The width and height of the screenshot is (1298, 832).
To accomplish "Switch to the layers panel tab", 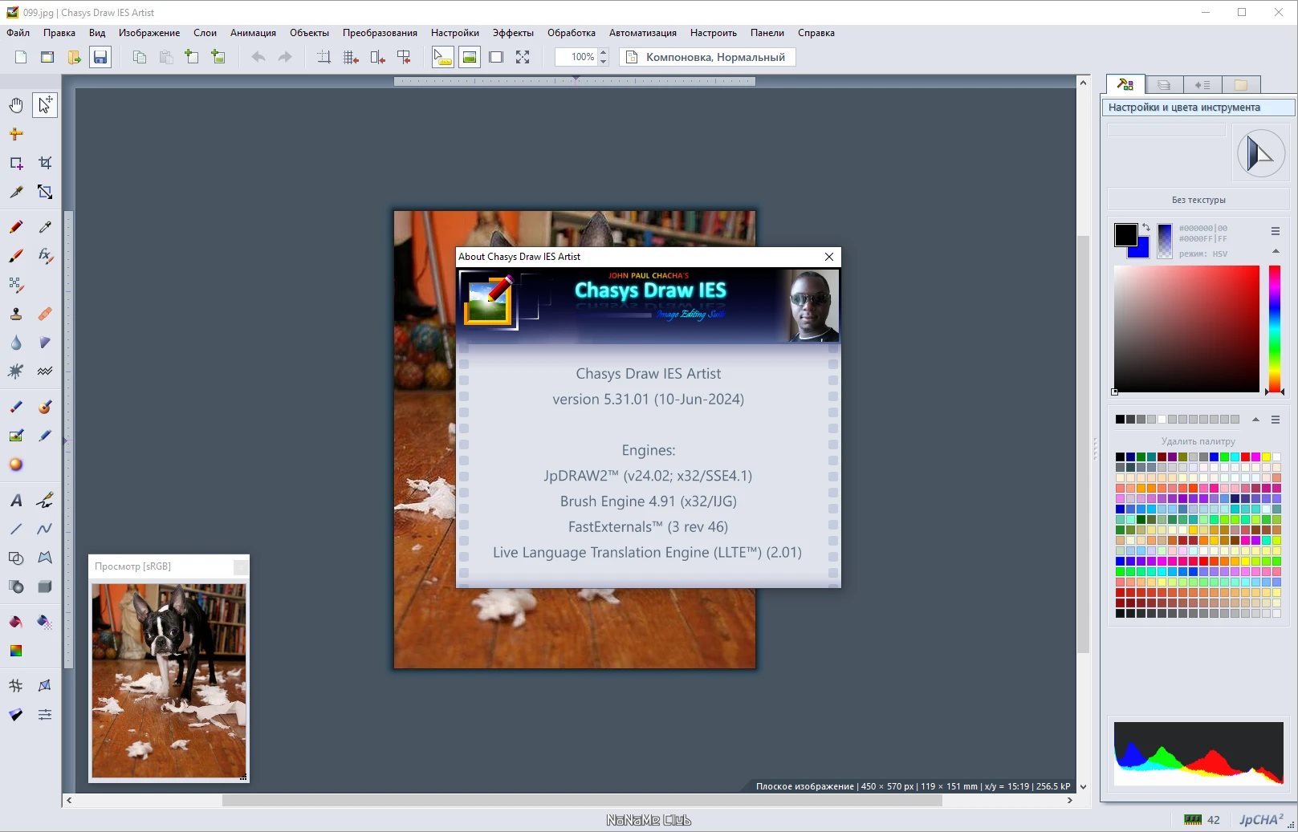I will point(1164,84).
